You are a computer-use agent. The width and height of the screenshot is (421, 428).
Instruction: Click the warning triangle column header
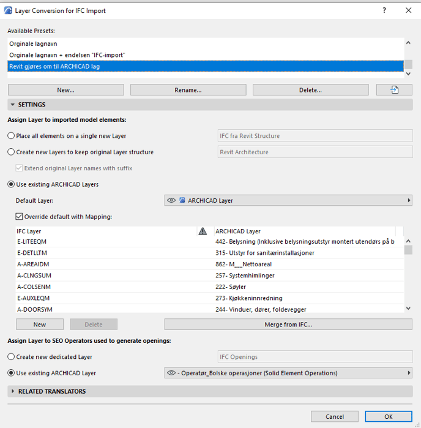coord(203,231)
